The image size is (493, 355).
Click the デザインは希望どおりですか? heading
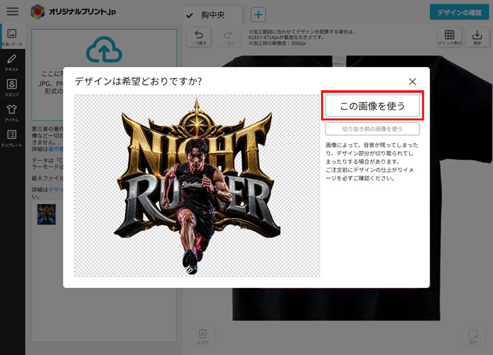click(138, 81)
